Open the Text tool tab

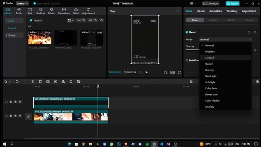[x=30, y=11]
